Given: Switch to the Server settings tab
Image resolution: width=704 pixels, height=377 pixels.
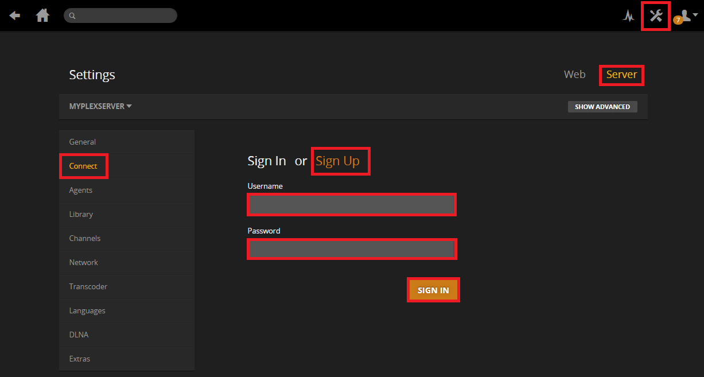Looking at the screenshot, I should click(621, 75).
